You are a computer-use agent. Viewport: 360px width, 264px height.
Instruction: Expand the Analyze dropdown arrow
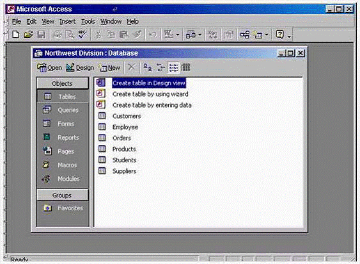(200, 35)
